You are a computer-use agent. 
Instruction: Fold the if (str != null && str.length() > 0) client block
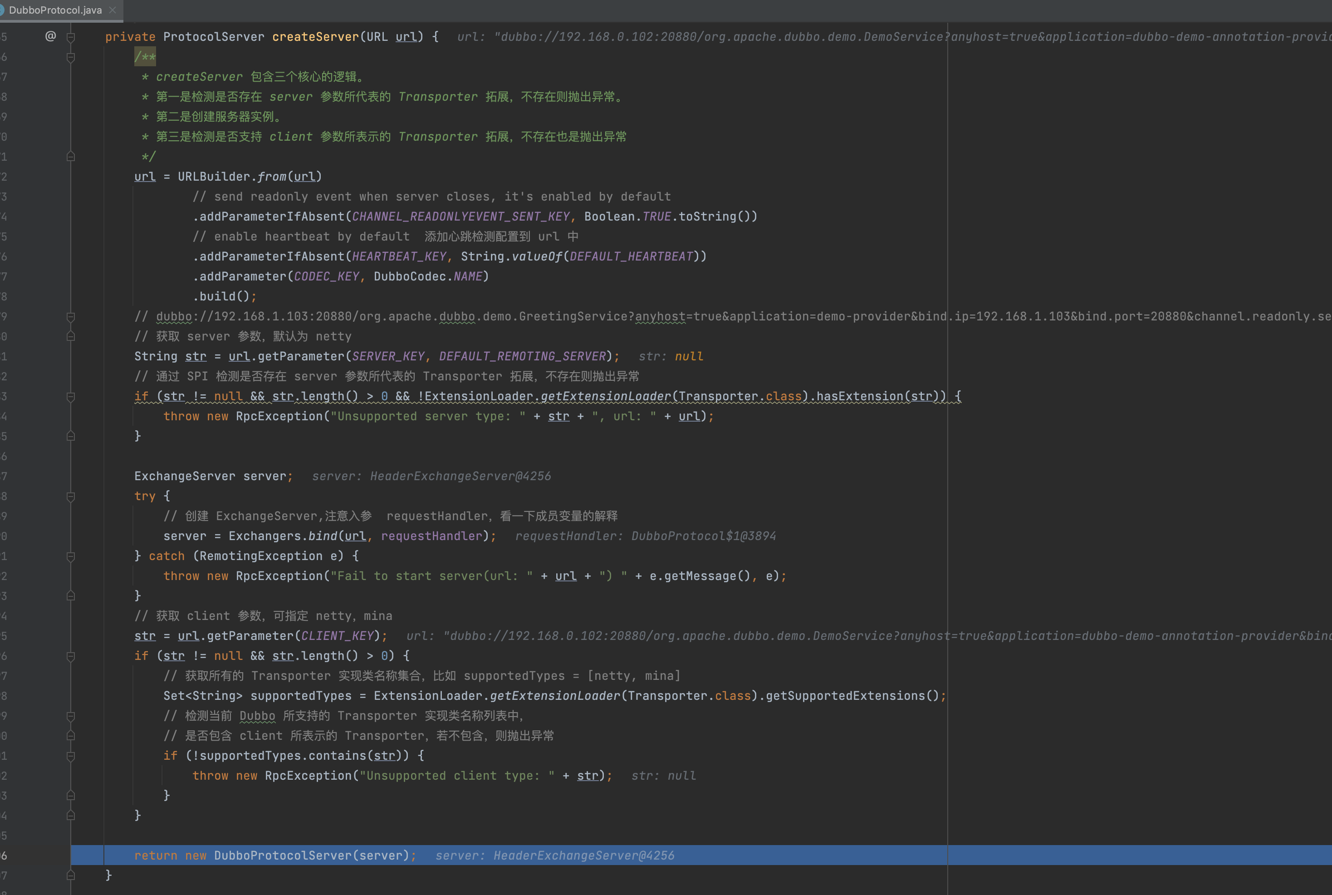click(71, 656)
